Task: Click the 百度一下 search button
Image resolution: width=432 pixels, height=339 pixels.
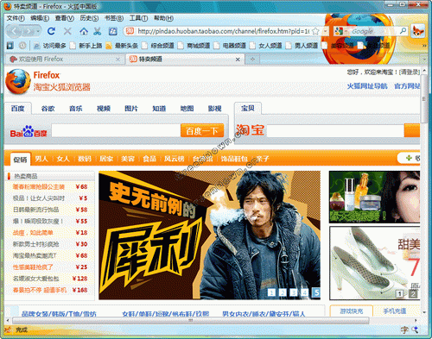Action: 202,131
